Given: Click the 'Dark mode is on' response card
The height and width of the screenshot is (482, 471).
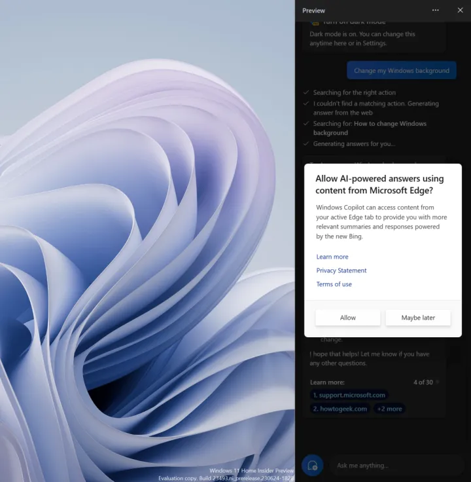Looking at the screenshot, I should coord(373,38).
